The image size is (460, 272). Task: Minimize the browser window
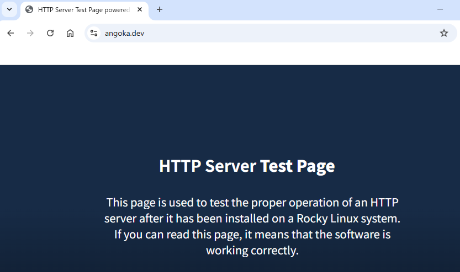tap(440, 9)
